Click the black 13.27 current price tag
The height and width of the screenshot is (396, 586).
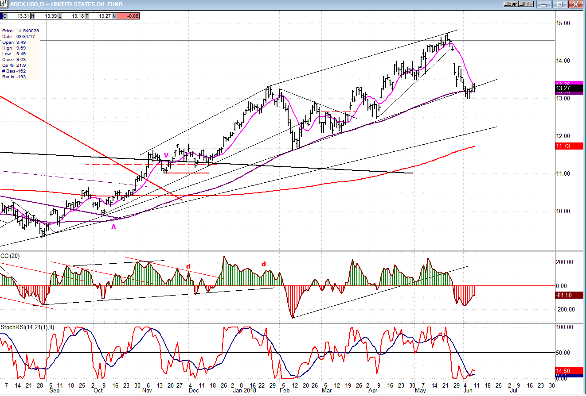point(569,88)
